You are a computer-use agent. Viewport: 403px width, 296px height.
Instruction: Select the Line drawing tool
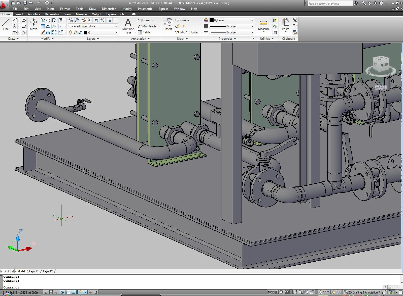[x=6, y=24]
